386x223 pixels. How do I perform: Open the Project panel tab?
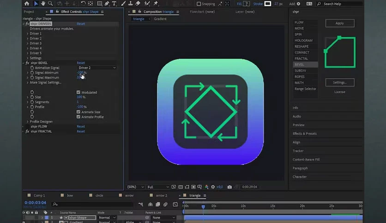[x=29, y=12]
